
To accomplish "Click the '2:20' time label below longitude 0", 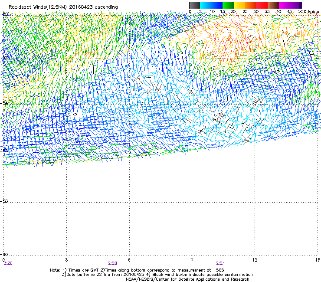I will click(8, 263).
